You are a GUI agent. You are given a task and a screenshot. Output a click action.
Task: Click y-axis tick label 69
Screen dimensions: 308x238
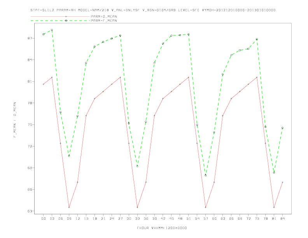(x=30, y=168)
